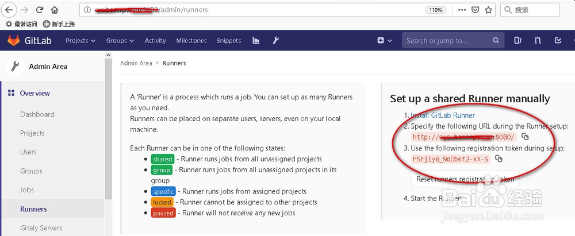Click the green shared badge
The width and height of the screenshot is (575, 236).
coord(163,159)
